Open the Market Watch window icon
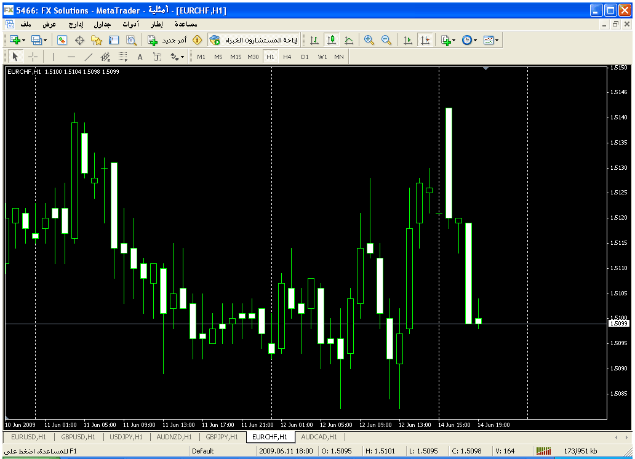This screenshot has height=459, width=635. 62,40
